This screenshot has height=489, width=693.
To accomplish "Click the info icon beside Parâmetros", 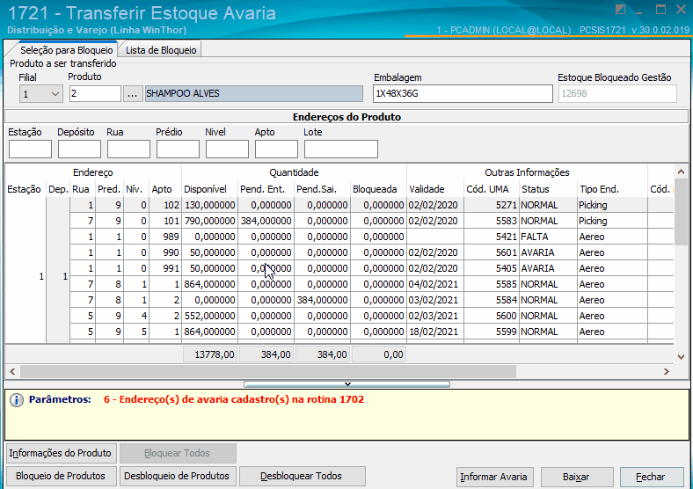I will pyautogui.click(x=17, y=400).
